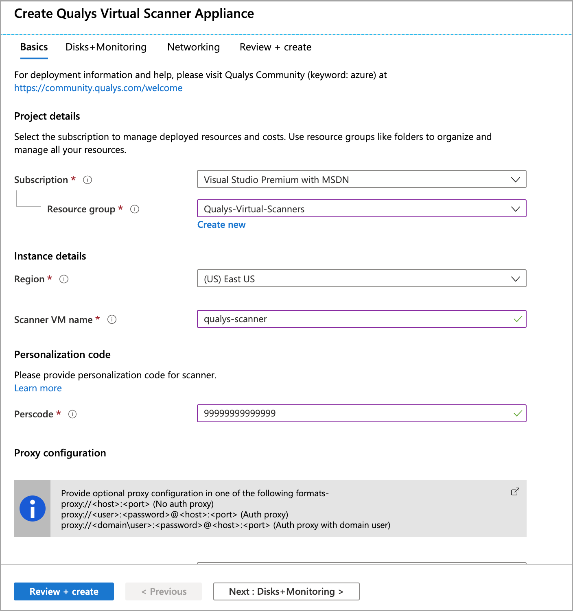573x611 pixels.
Task: Click the green checkmark in Scanner VM name
Action: [x=517, y=319]
